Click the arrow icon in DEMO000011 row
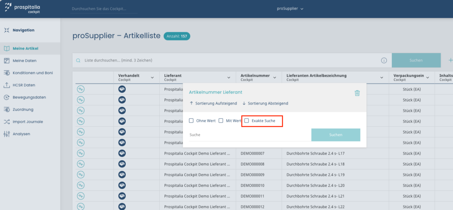Screen dimensions: 453x210 [80, 196]
